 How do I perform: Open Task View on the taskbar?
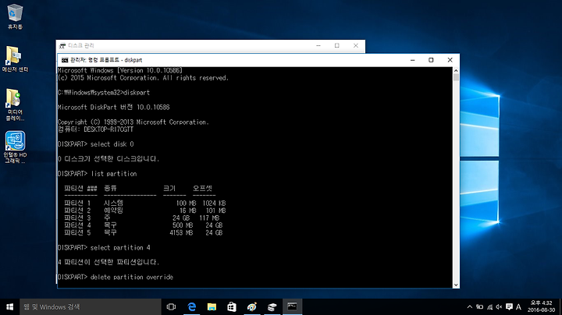click(x=171, y=306)
